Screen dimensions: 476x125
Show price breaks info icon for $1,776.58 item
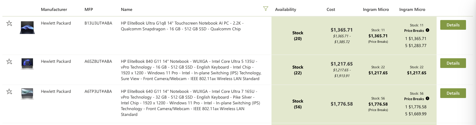[x=427, y=99]
